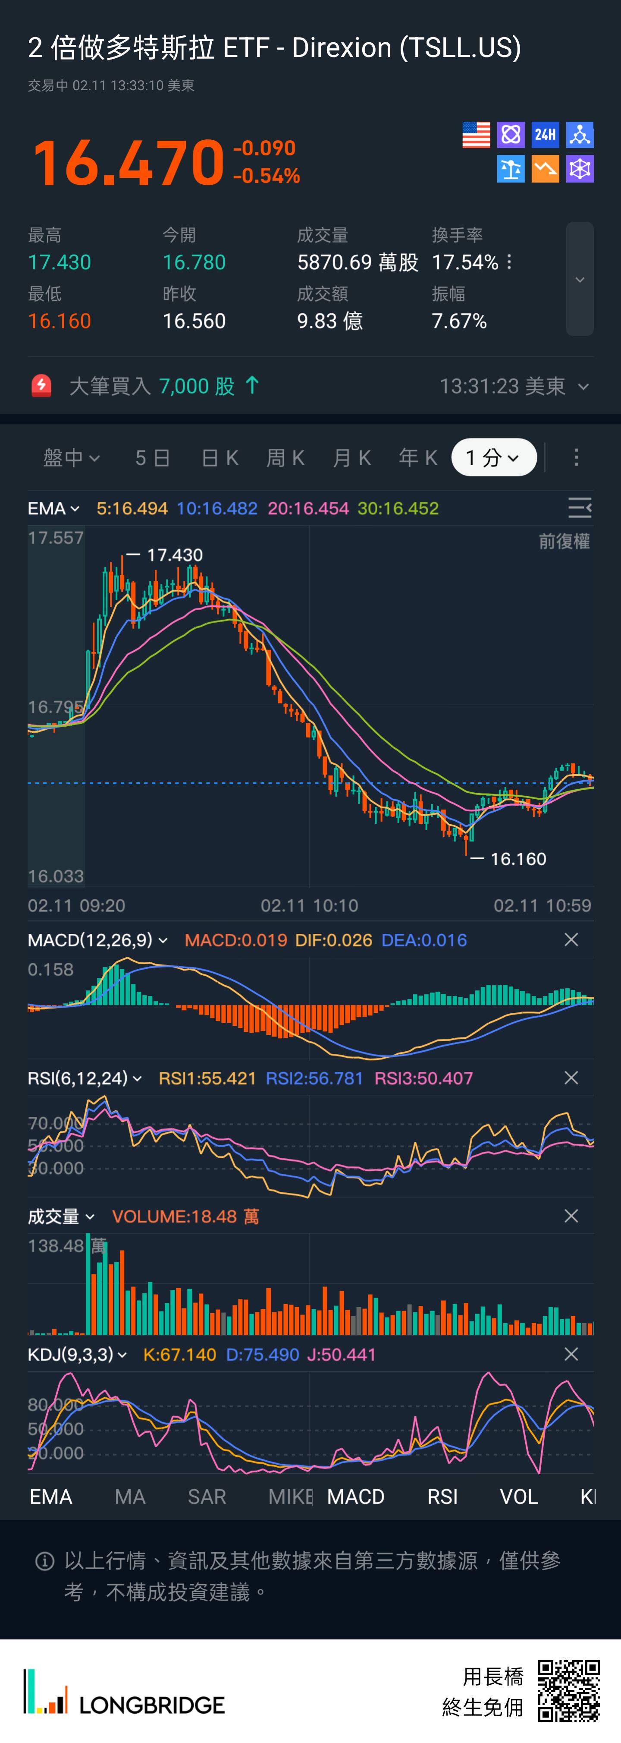Tap the 前復權 adjustment label
Screen dimensions: 621x1743
point(564,541)
